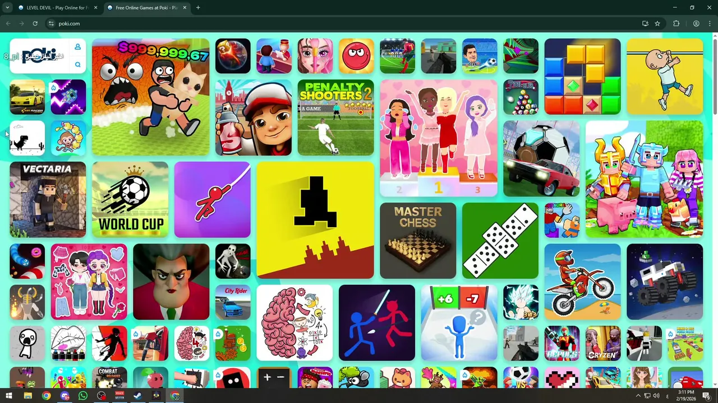Open the Vectaria game tile

[x=48, y=200]
